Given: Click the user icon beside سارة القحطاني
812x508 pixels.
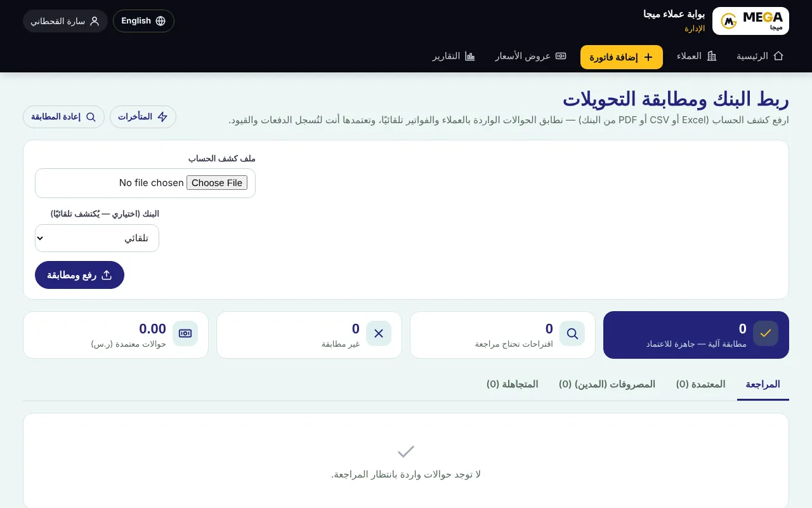Looking at the screenshot, I should pos(95,21).
